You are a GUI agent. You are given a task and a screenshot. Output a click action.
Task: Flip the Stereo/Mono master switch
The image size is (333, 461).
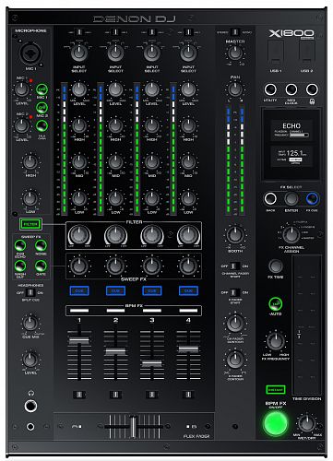[x=235, y=32]
